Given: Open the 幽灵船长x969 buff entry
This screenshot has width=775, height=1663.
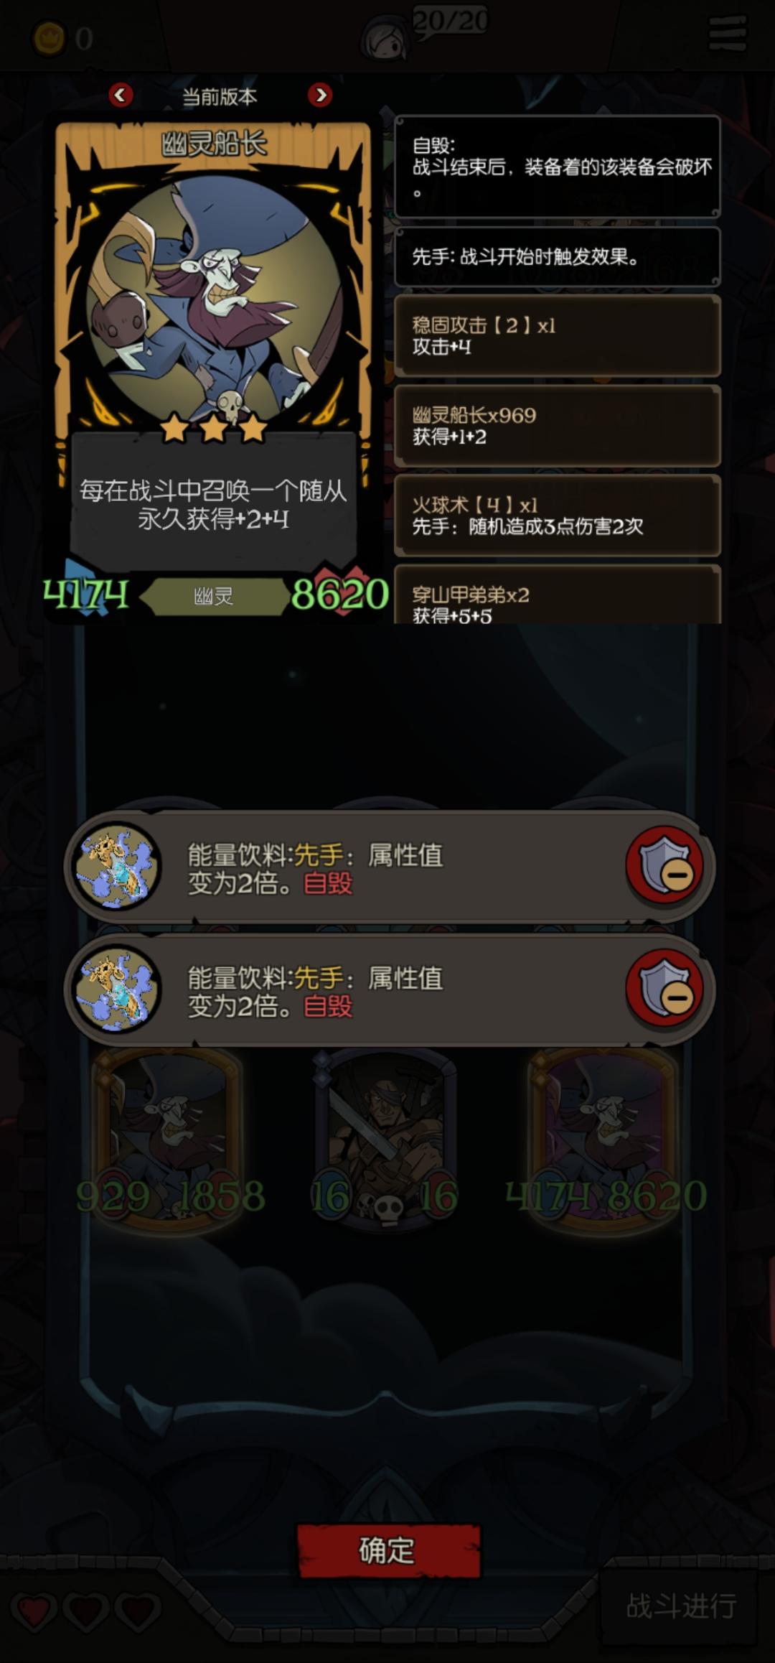Looking at the screenshot, I should click(557, 426).
